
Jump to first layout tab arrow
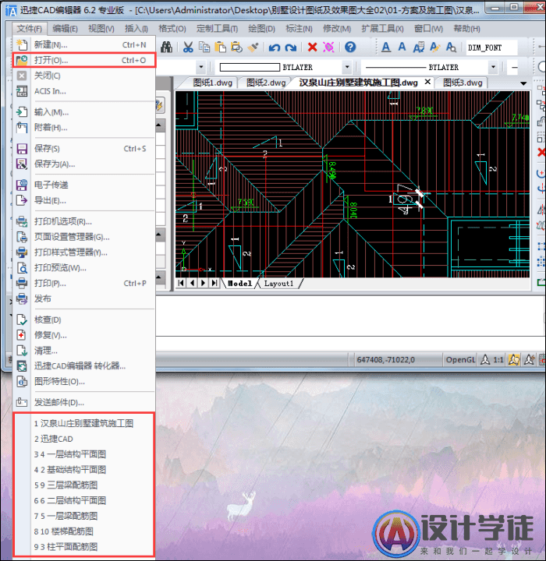pos(181,283)
